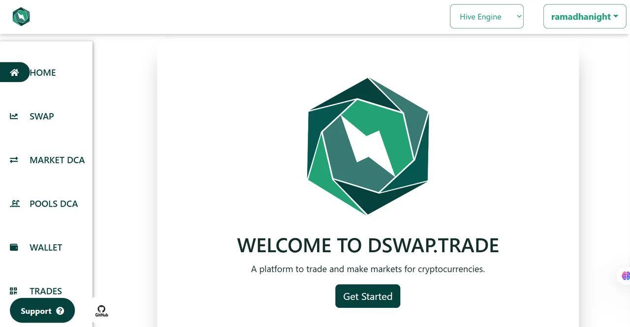Click the Pools DCA swimmer icon

(15, 204)
